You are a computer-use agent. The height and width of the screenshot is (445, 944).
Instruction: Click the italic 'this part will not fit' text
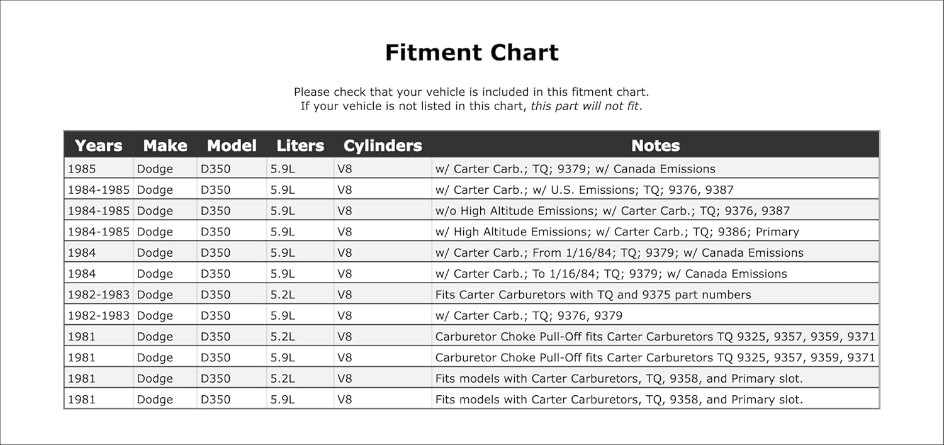(585, 106)
